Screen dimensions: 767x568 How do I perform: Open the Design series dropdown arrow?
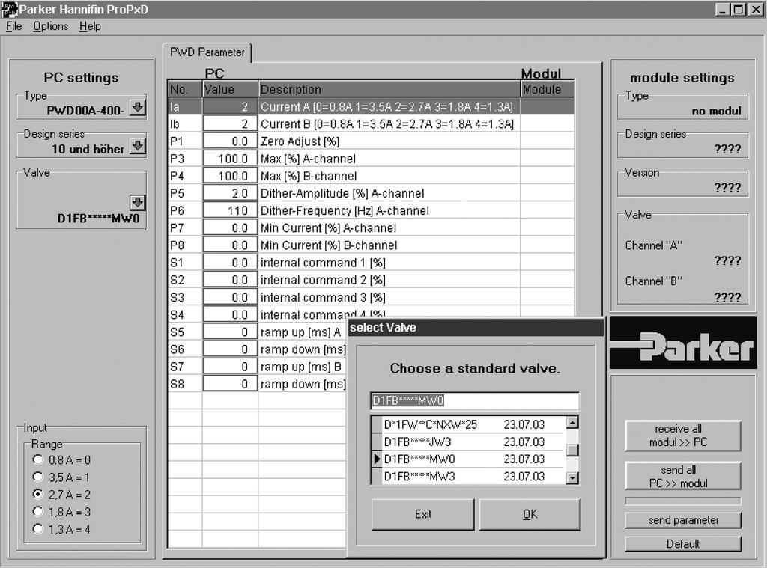(x=138, y=146)
